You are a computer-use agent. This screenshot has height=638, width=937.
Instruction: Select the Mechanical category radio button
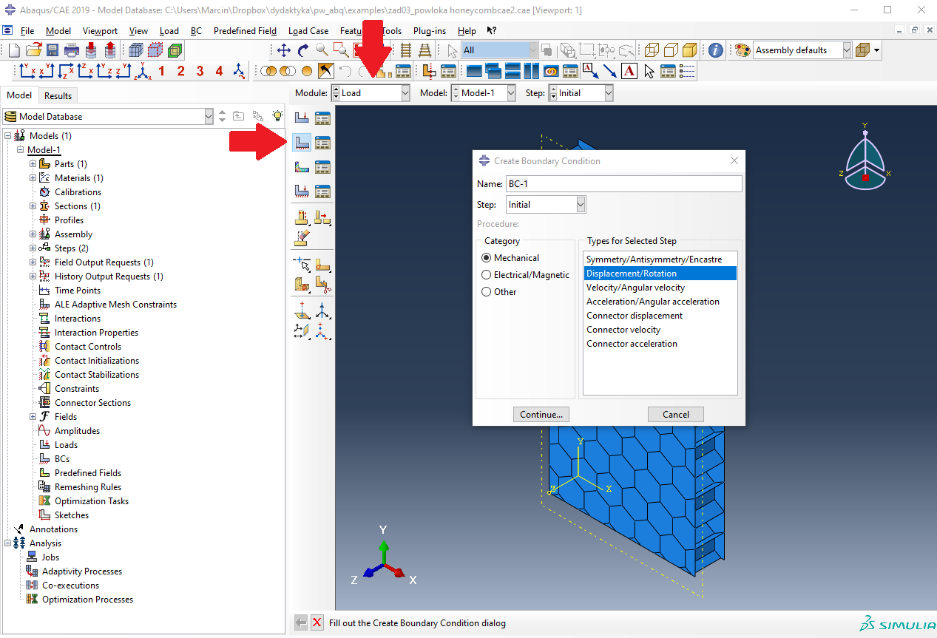[x=486, y=258]
